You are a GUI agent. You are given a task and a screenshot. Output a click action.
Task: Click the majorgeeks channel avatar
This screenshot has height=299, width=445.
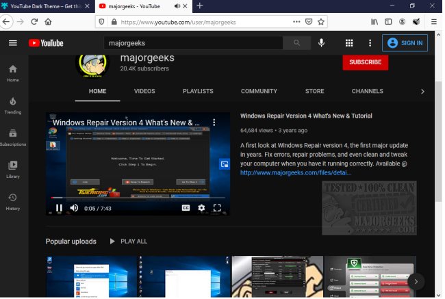click(92, 65)
